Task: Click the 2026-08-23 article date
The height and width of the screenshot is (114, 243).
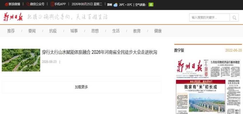Action: pyautogui.click(x=49, y=62)
